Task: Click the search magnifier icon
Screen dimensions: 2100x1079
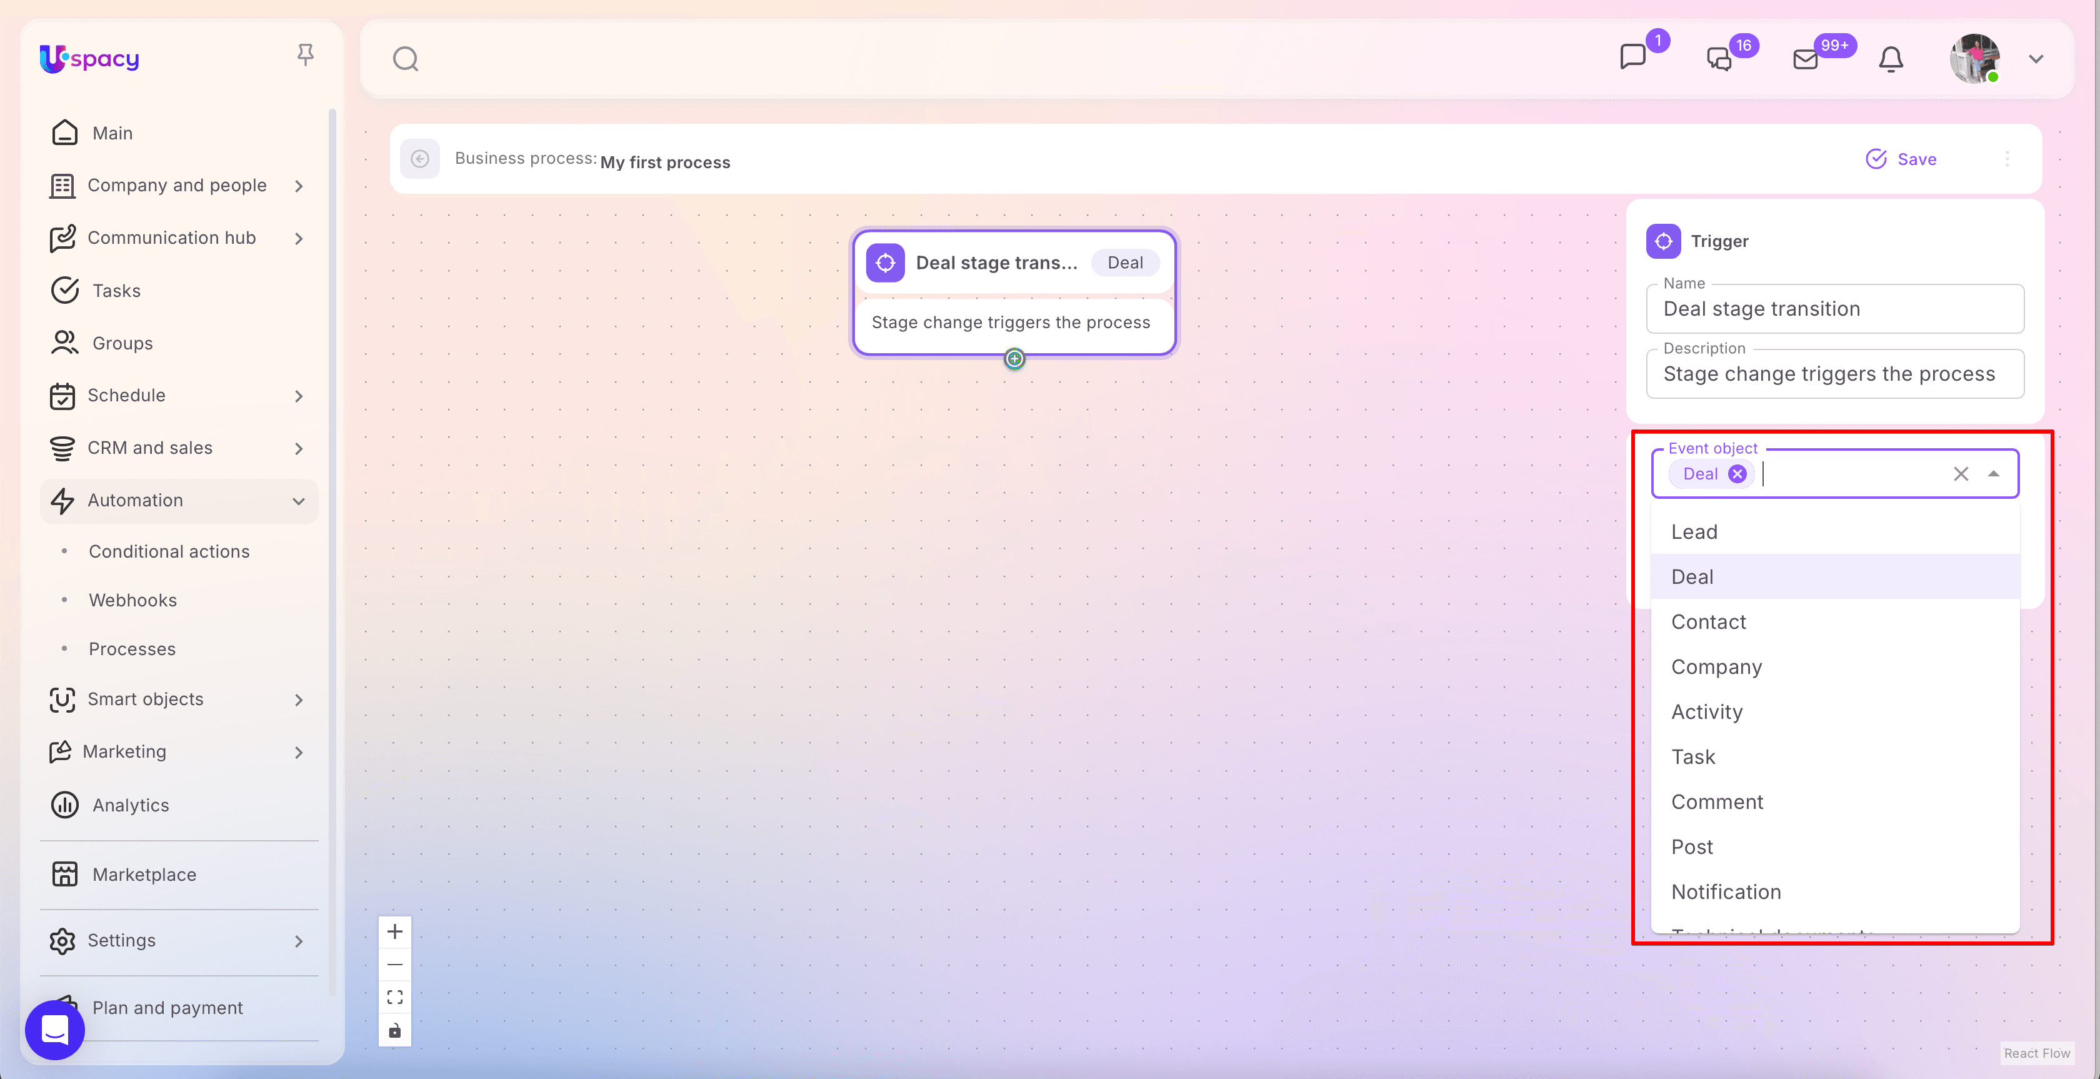Action: tap(405, 59)
